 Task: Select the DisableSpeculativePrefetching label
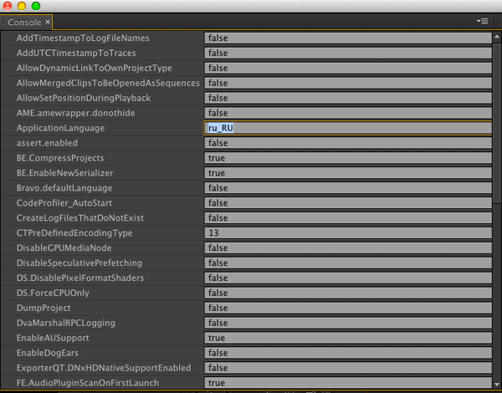coord(79,263)
